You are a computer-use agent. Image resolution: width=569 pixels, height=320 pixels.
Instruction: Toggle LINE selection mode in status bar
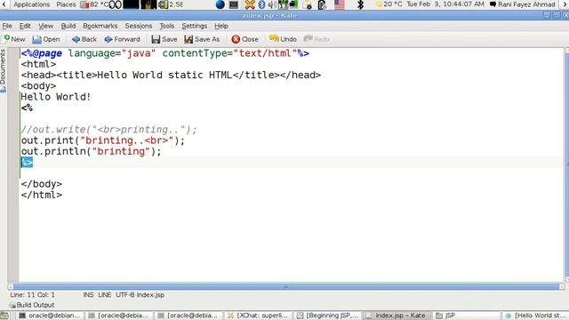click(x=105, y=295)
